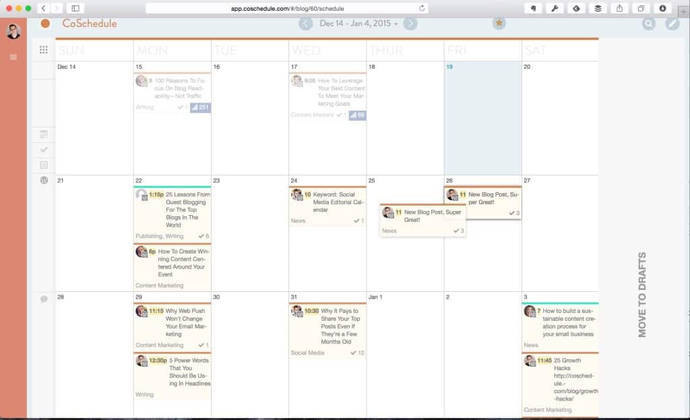Click the orange dot next to CoSchedule
Image resolution: width=690 pixels, height=420 pixels.
point(44,22)
